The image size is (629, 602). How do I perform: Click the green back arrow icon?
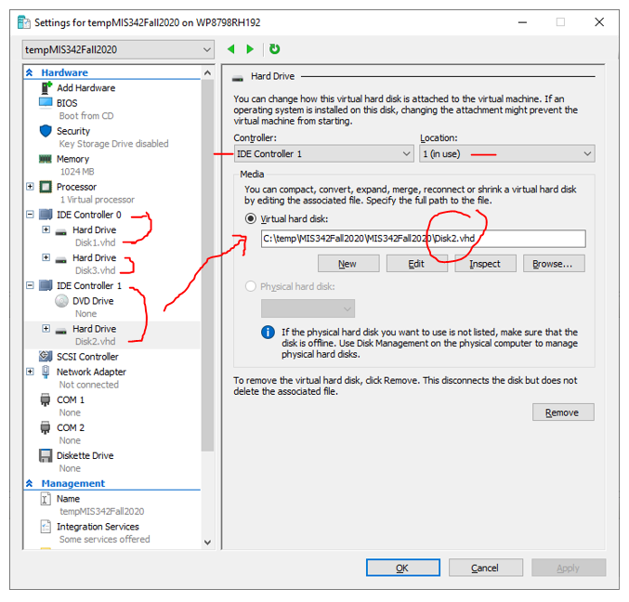click(x=231, y=49)
